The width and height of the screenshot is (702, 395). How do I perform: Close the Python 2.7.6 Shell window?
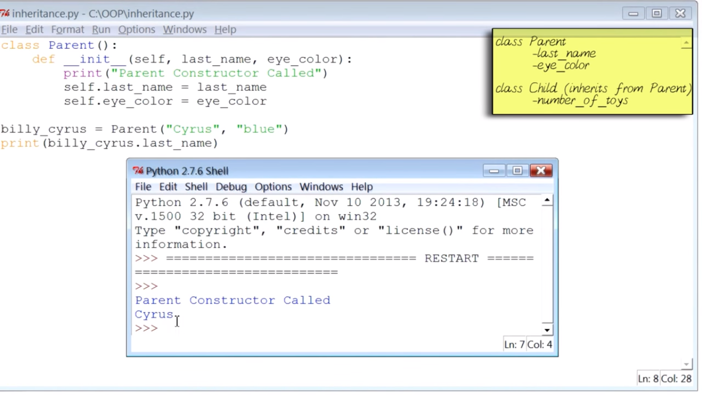(x=541, y=171)
